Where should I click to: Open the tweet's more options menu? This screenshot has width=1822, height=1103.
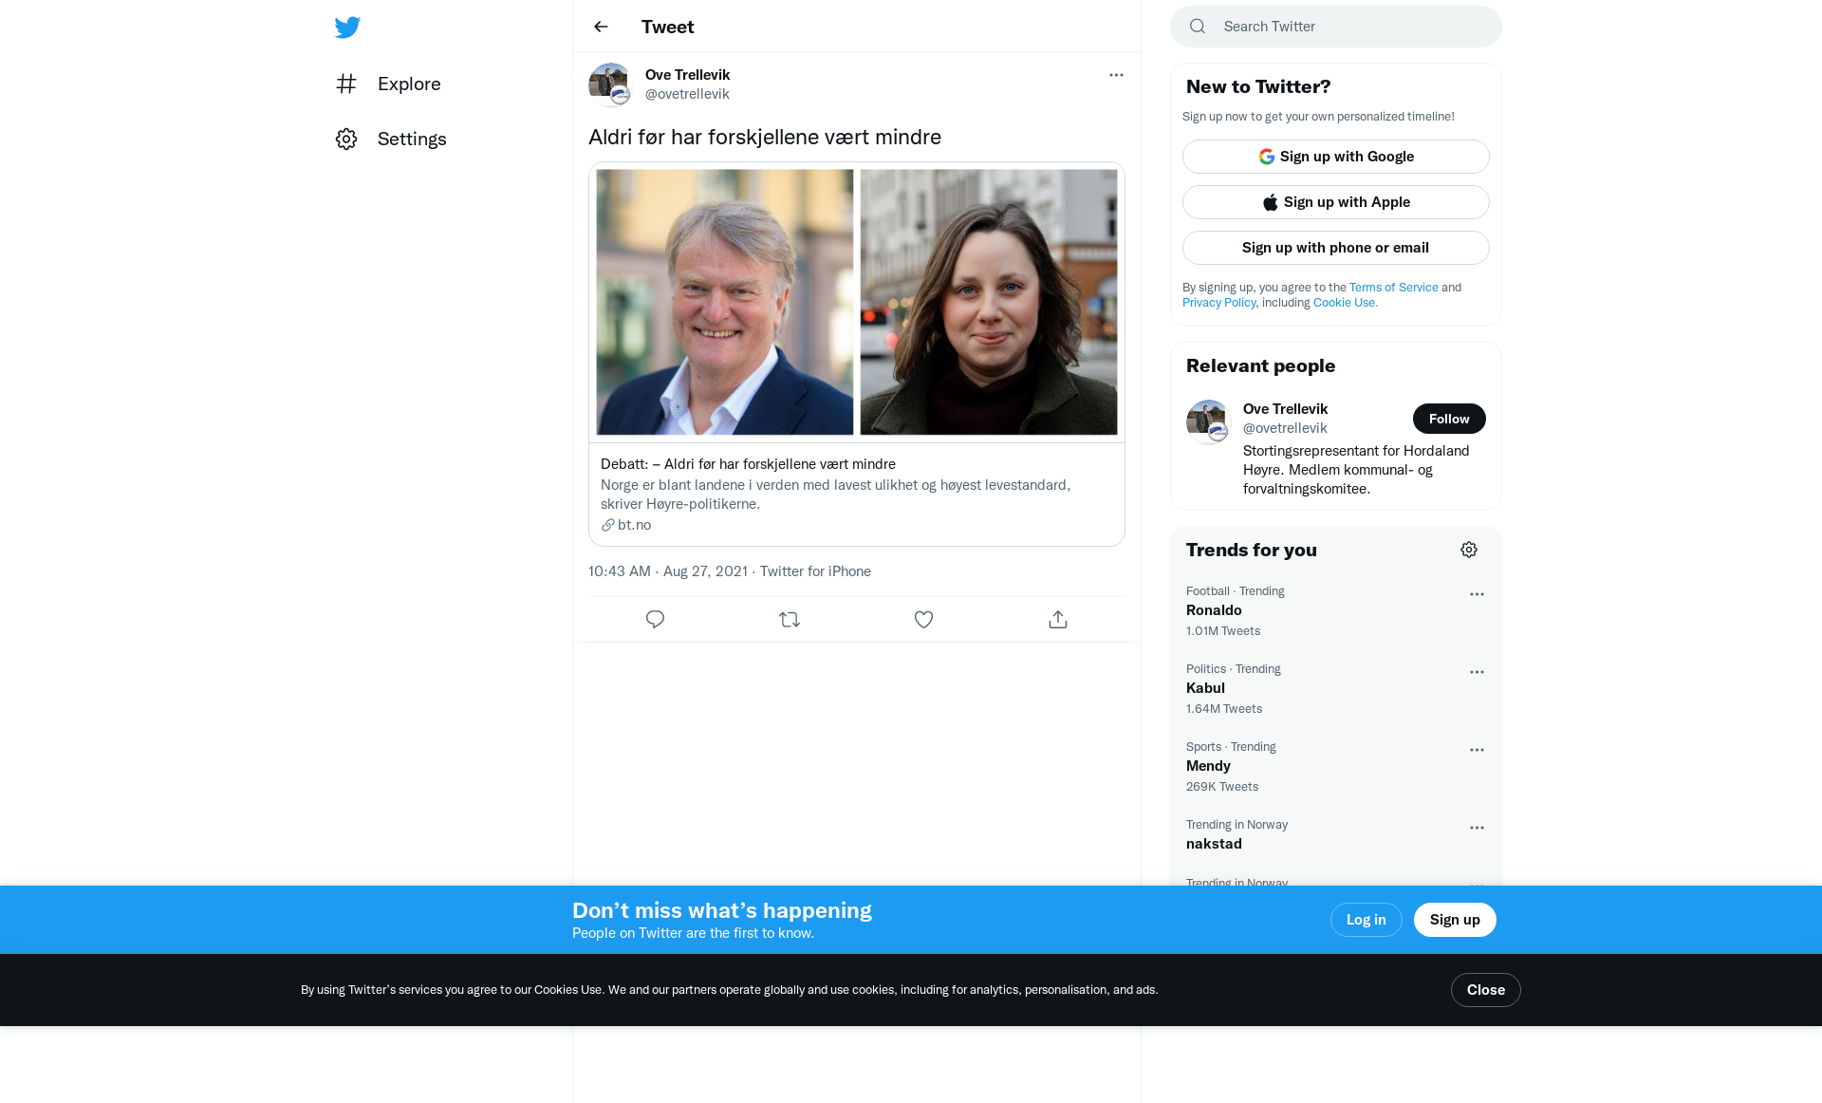click(x=1116, y=75)
